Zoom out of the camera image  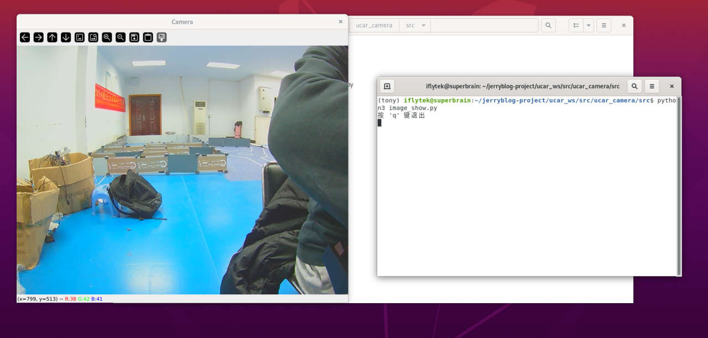click(121, 38)
